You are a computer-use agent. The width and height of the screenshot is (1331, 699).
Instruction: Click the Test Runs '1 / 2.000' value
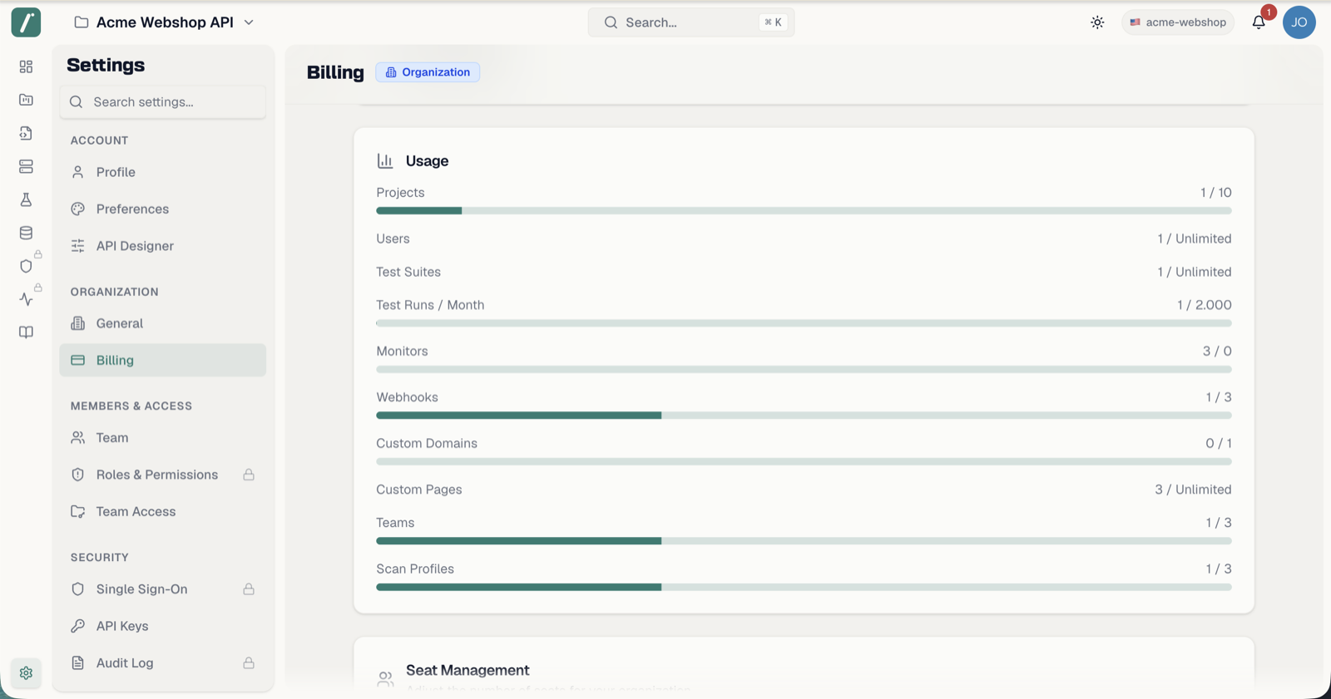[1204, 305]
